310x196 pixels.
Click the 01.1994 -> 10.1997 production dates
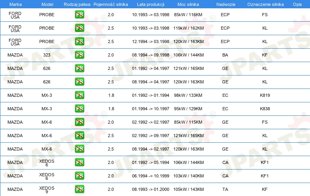click(x=151, y=109)
